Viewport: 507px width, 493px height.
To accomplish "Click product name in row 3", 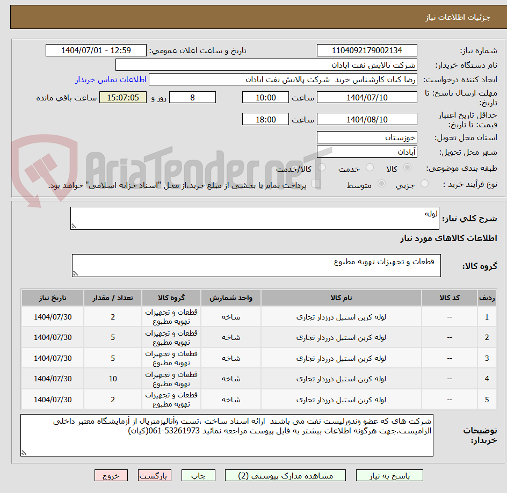I will (341, 358).
